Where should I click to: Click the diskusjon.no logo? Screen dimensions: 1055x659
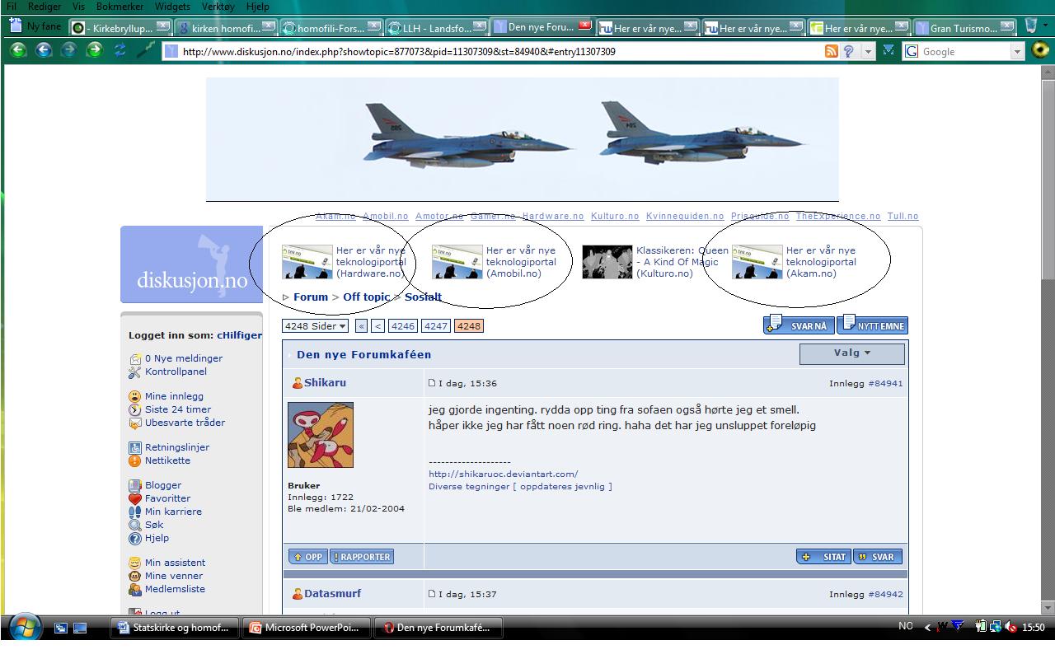pos(192,264)
